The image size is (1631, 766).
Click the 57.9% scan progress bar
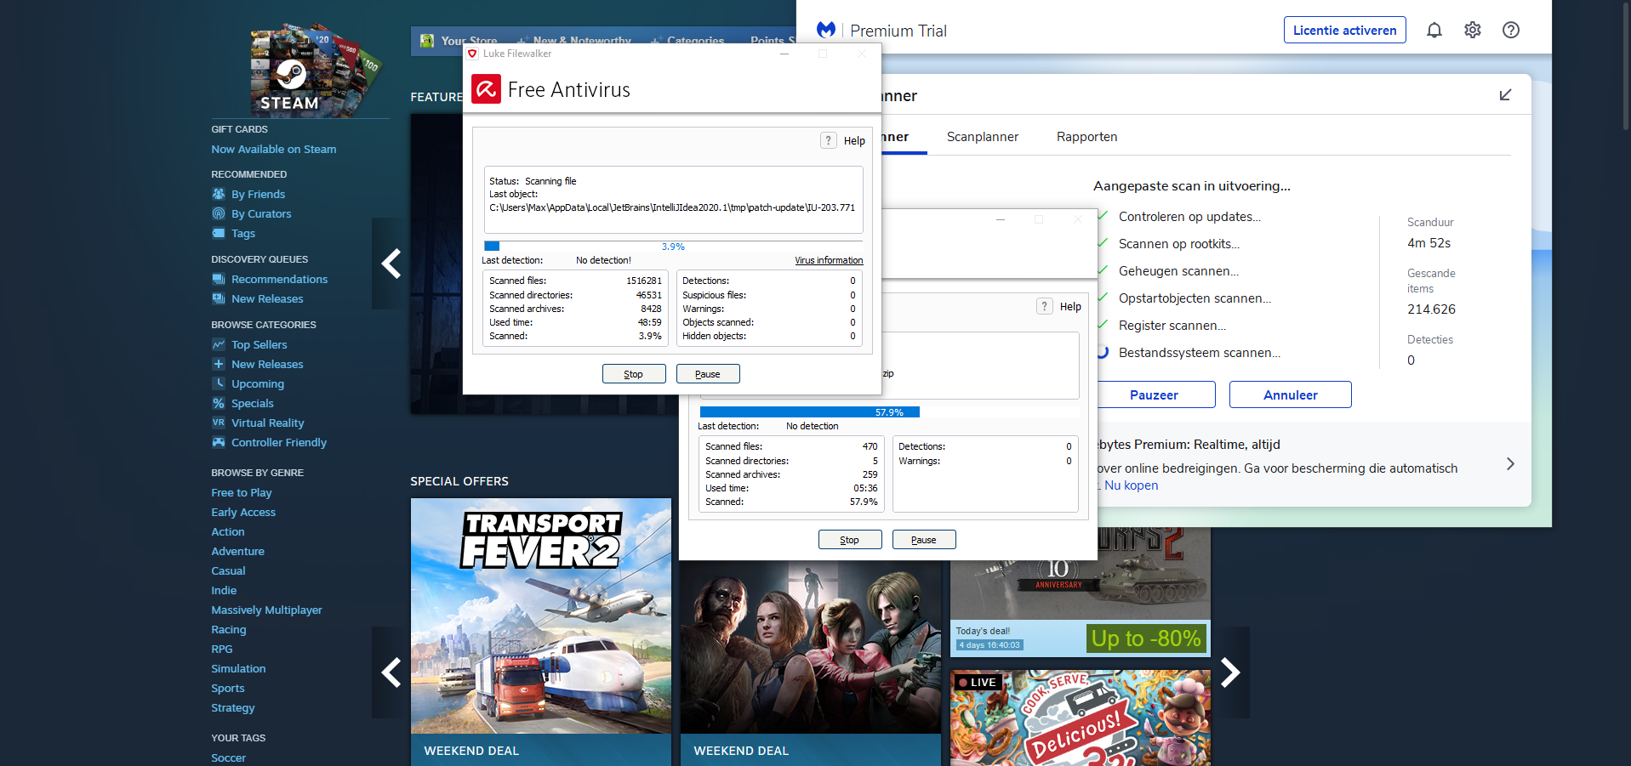(888, 412)
